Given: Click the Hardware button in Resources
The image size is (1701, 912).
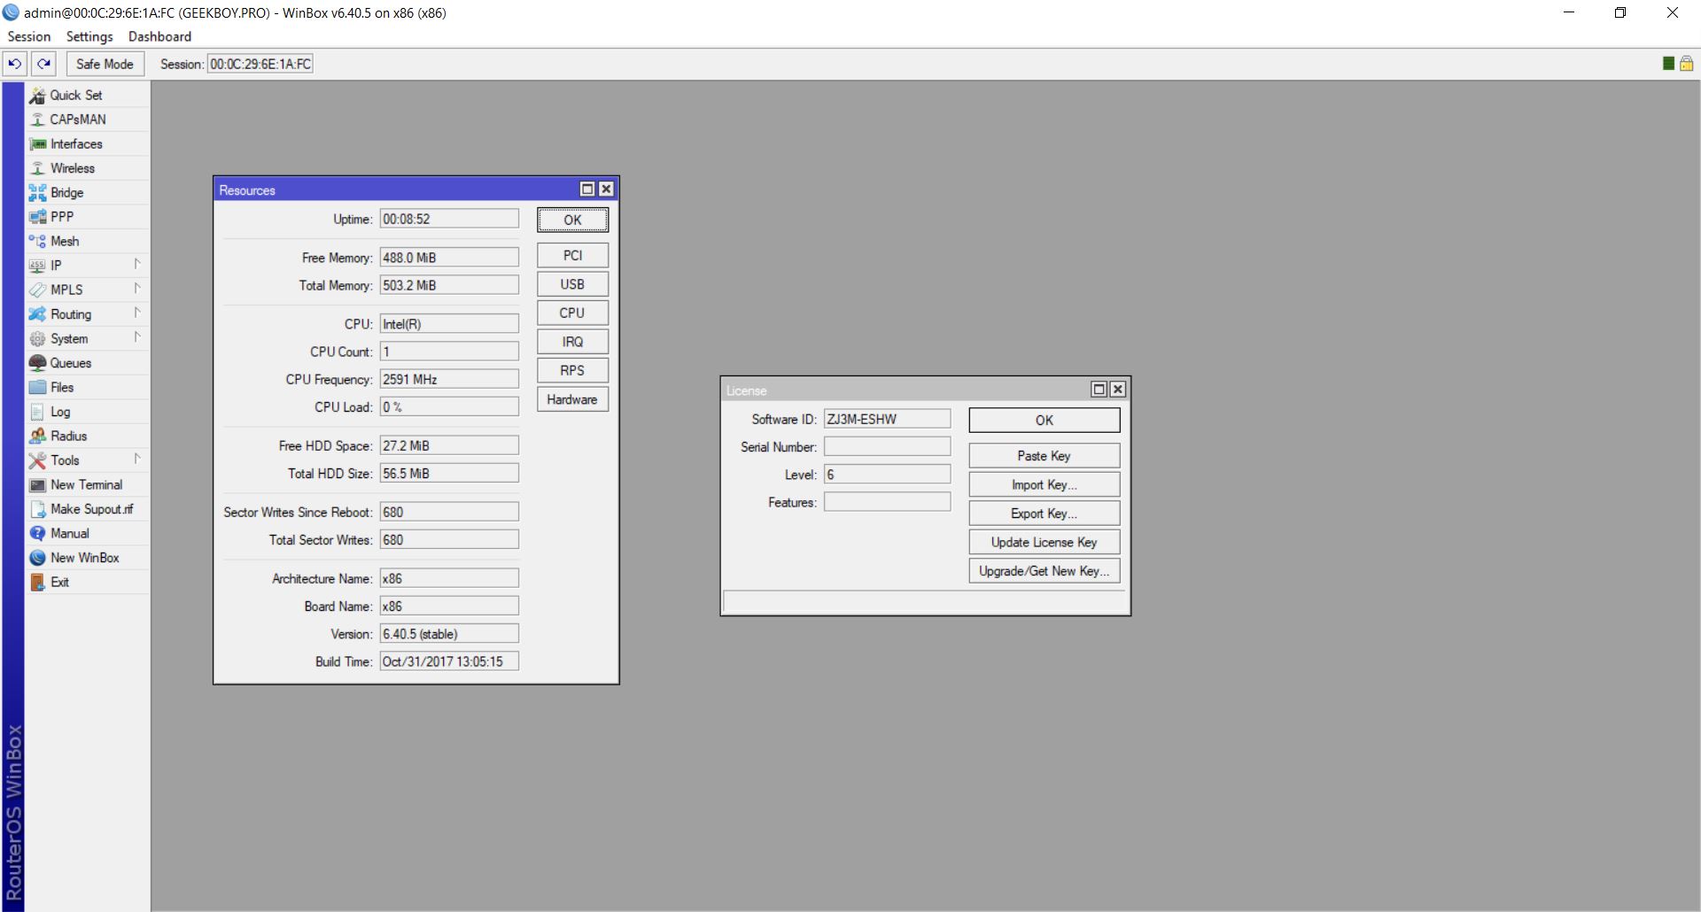Looking at the screenshot, I should point(572,399).
